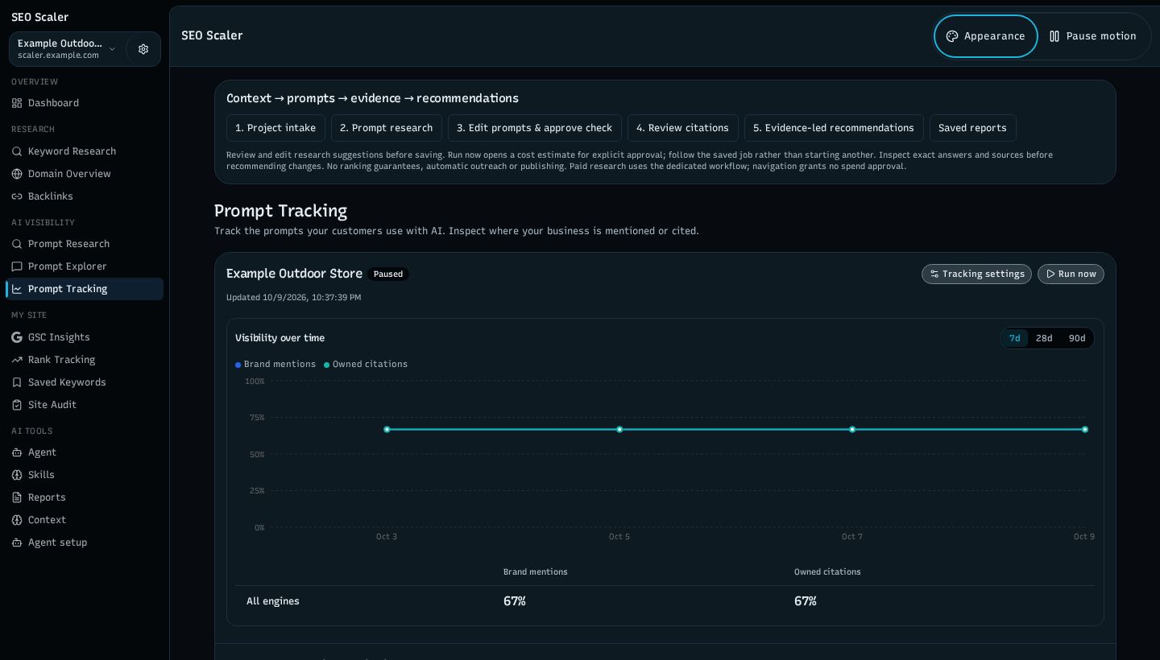The image size is (1160, 660).
Task: Switch chart range to 28d
Action: point(1044,338)
